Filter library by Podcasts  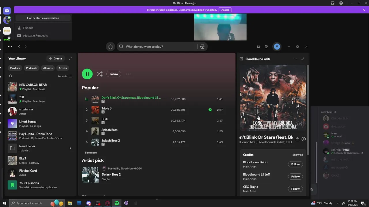coord(32,68)
